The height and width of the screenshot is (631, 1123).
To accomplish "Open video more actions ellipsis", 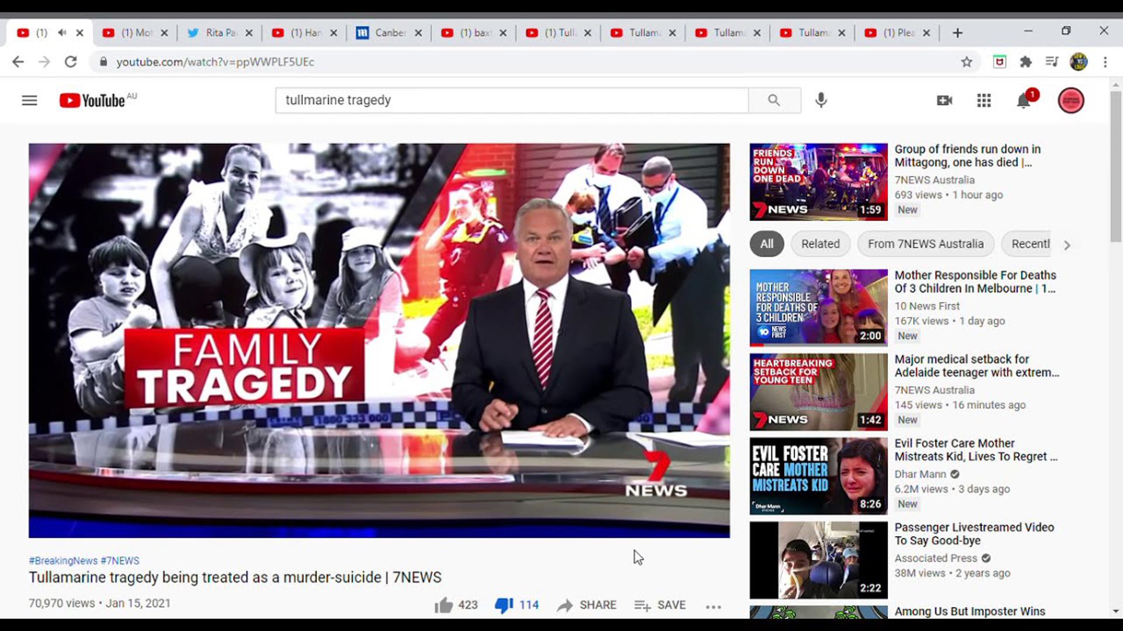I will pos(713,606).
